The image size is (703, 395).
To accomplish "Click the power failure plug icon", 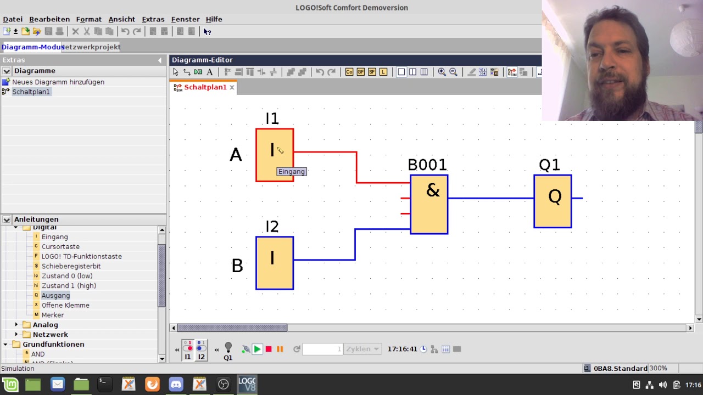I will [x=246, y=349].
